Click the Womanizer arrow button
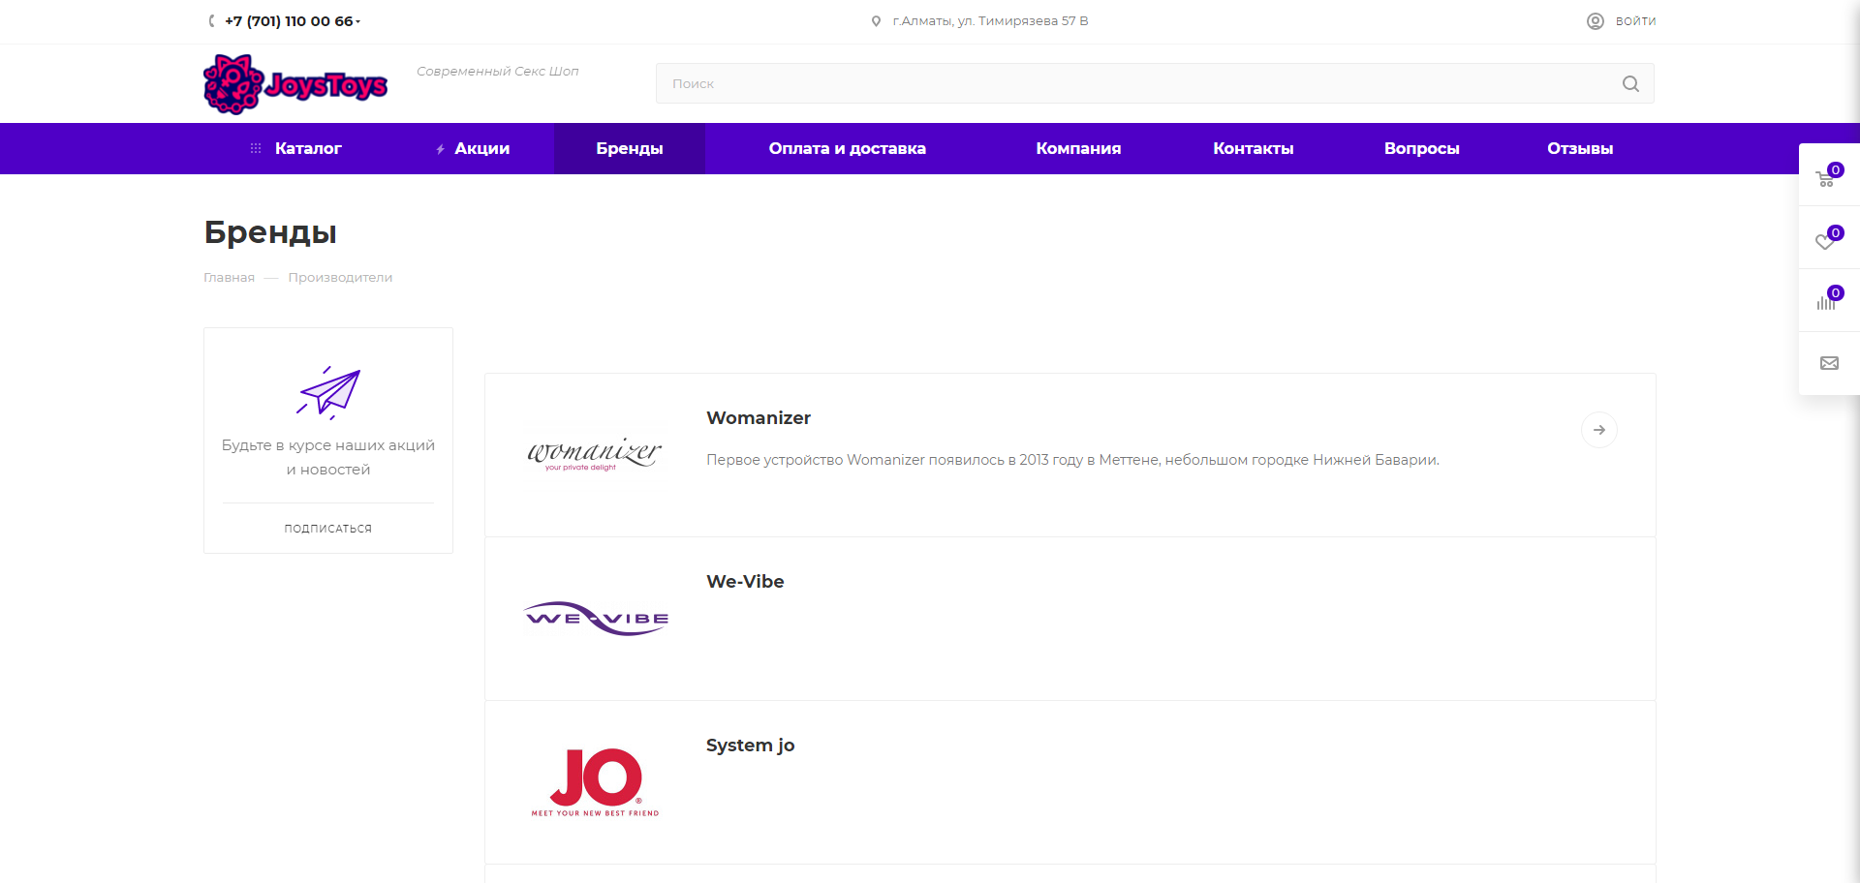The width and height of the screenshot is (1860, 883). (x=1599, y=430)
